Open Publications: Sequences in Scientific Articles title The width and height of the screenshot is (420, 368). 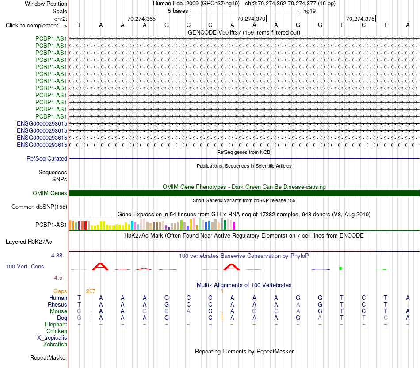coord(244,166)
